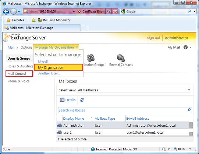Click mailbox list scrollbar down arrow
Image resolution: width=199 pixels, height=154 pixels.
tap(191, 134)
